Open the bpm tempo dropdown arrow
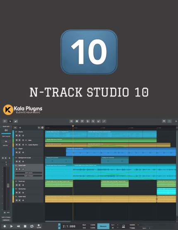178x230 pixels. click(x=118, y=225)
